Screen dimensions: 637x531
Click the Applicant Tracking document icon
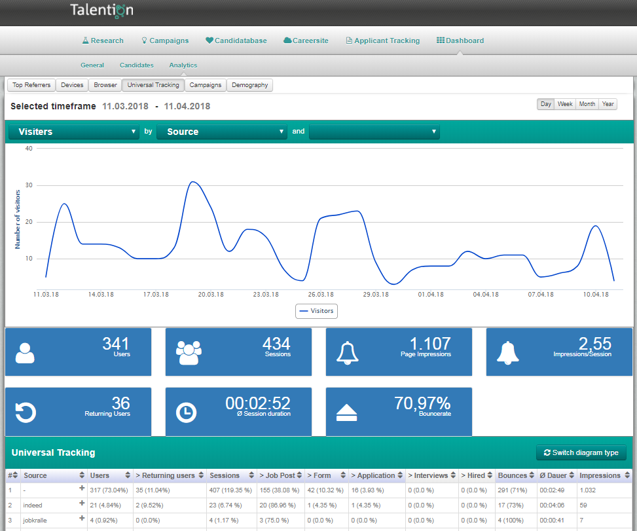point(349,41)
